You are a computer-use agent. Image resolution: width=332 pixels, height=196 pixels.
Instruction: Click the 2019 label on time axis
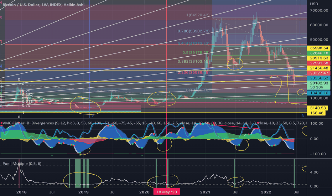pyautogui.click(x=83, y=192)
